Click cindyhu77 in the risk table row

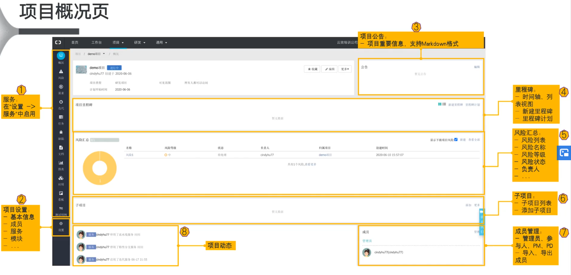click(x=267, y=155)
